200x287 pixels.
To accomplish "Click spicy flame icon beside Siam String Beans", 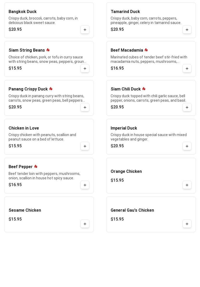I will [48, 50].
